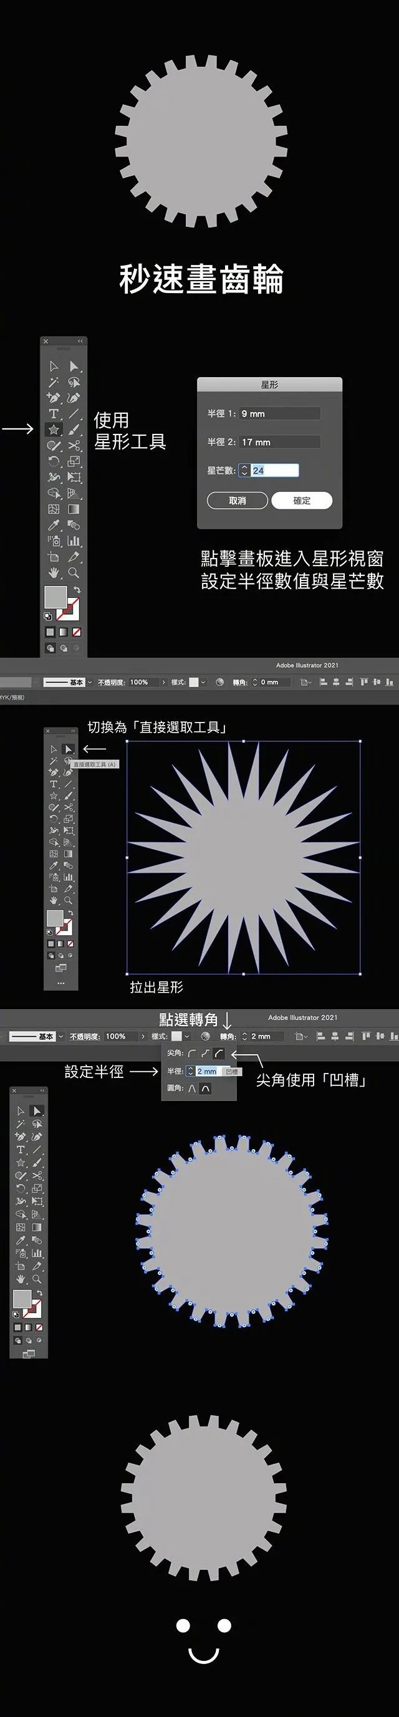Select Scissors tool in toolbar beside Star dialog

click(x=74, y=445)
